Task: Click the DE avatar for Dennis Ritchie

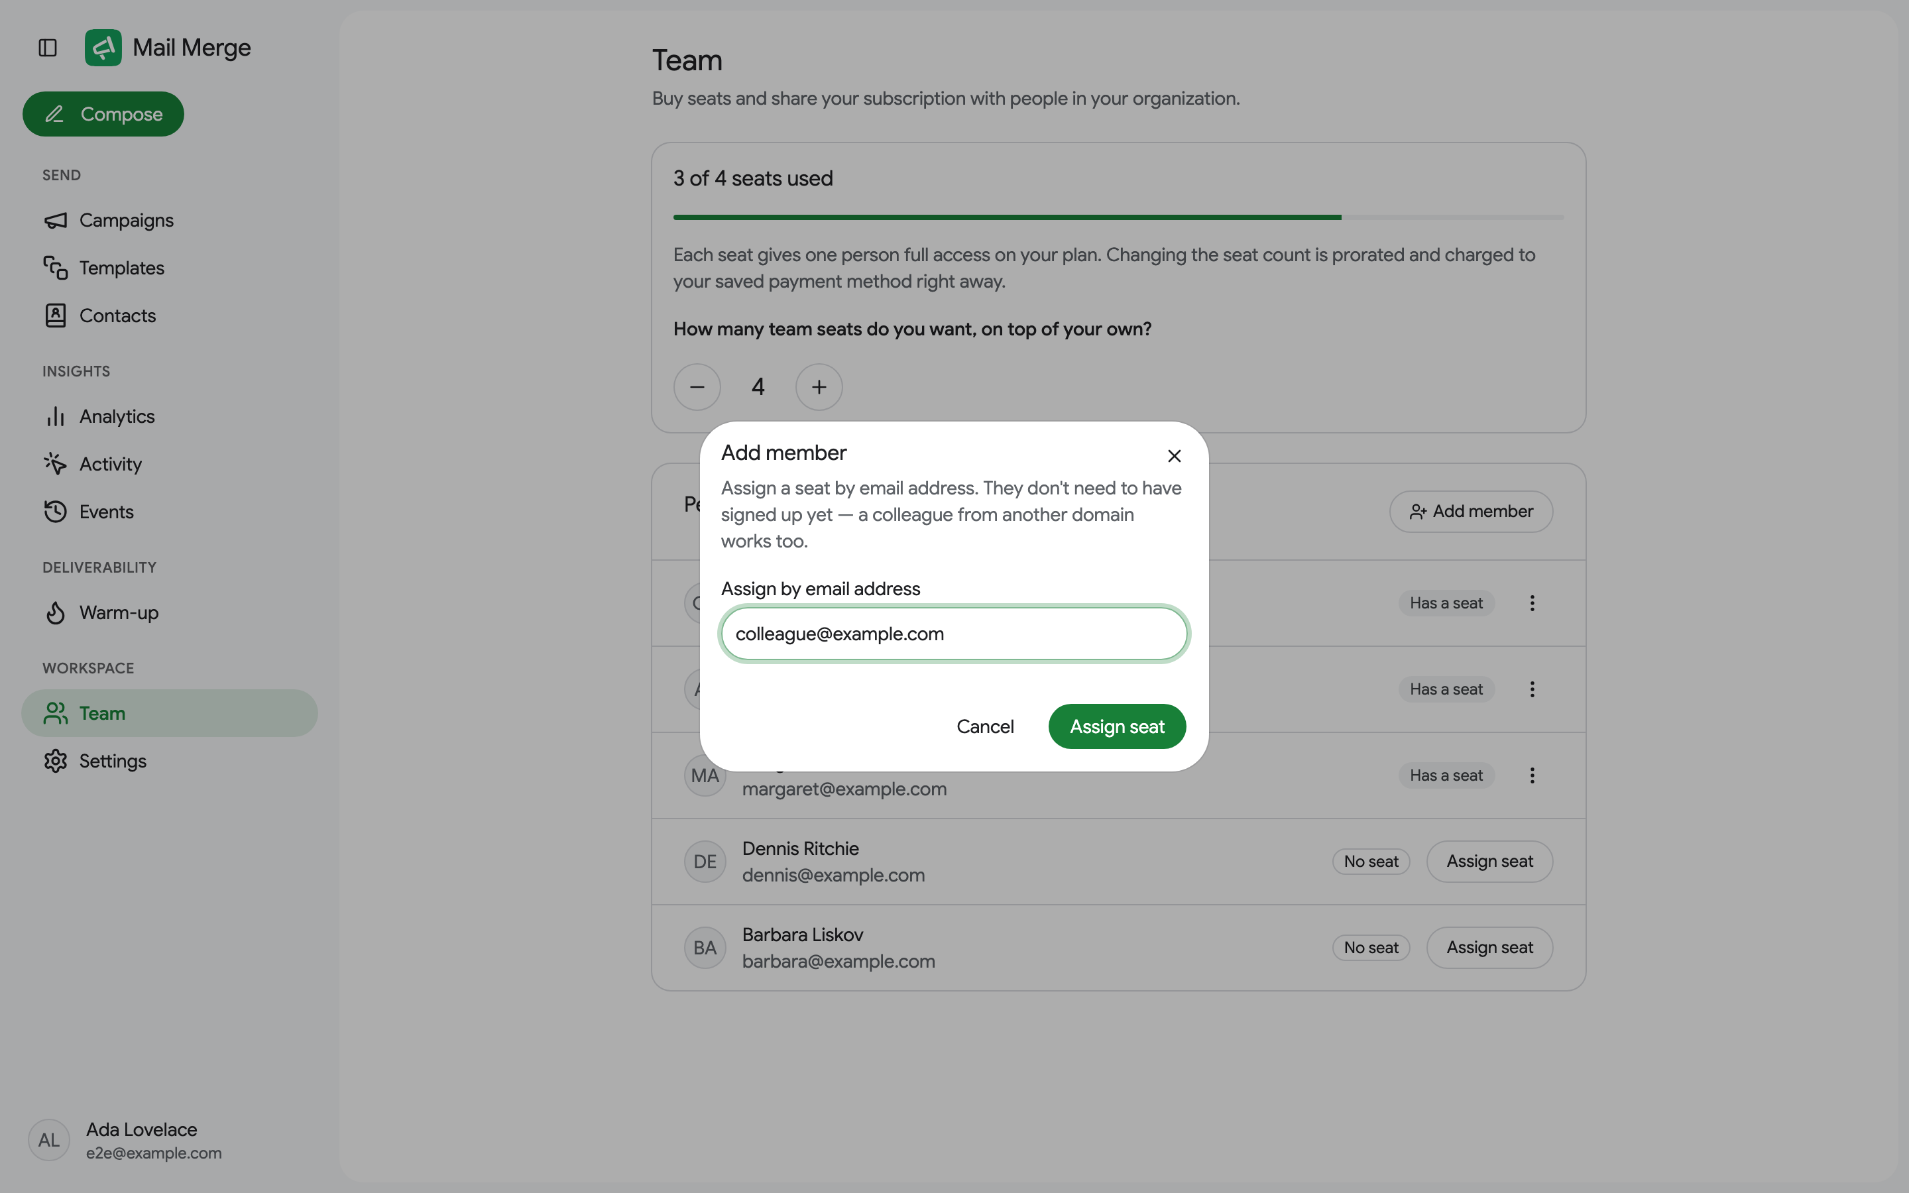Action: [705, 862]
